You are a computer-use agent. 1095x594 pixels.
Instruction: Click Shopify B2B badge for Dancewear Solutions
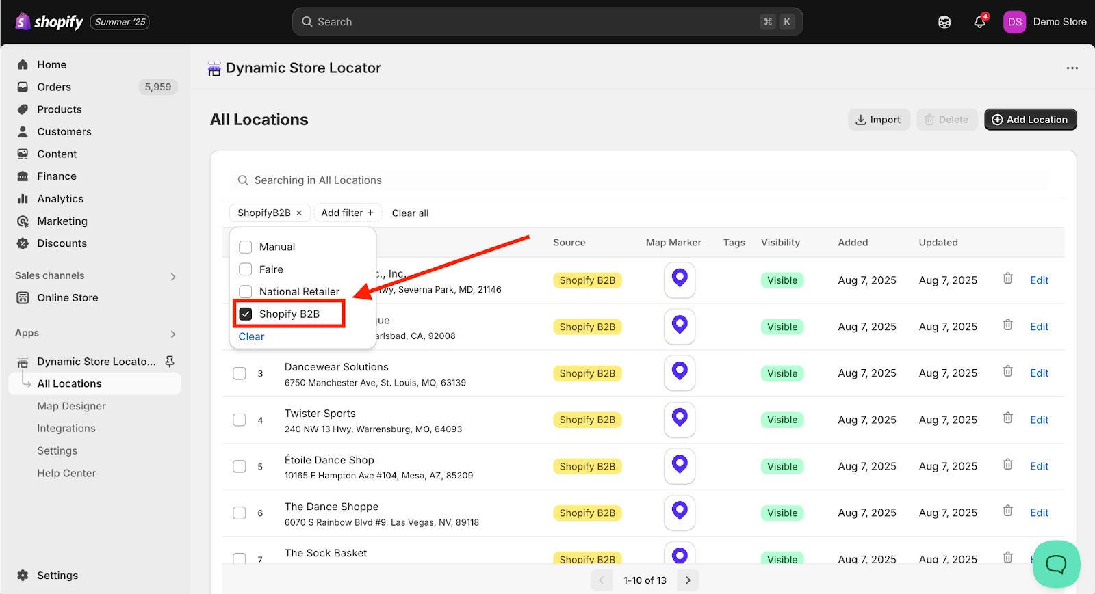point(587,373)
